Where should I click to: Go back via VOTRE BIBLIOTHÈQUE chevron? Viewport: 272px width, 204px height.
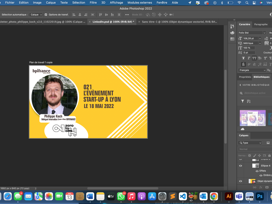[240, 85]
